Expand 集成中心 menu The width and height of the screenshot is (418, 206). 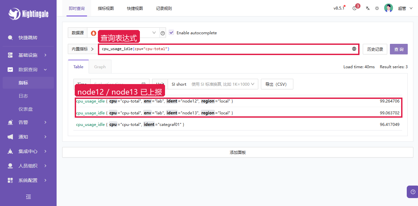pyautogui.click(x=28, y=151)
